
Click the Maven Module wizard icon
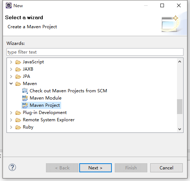pos(25,98)
